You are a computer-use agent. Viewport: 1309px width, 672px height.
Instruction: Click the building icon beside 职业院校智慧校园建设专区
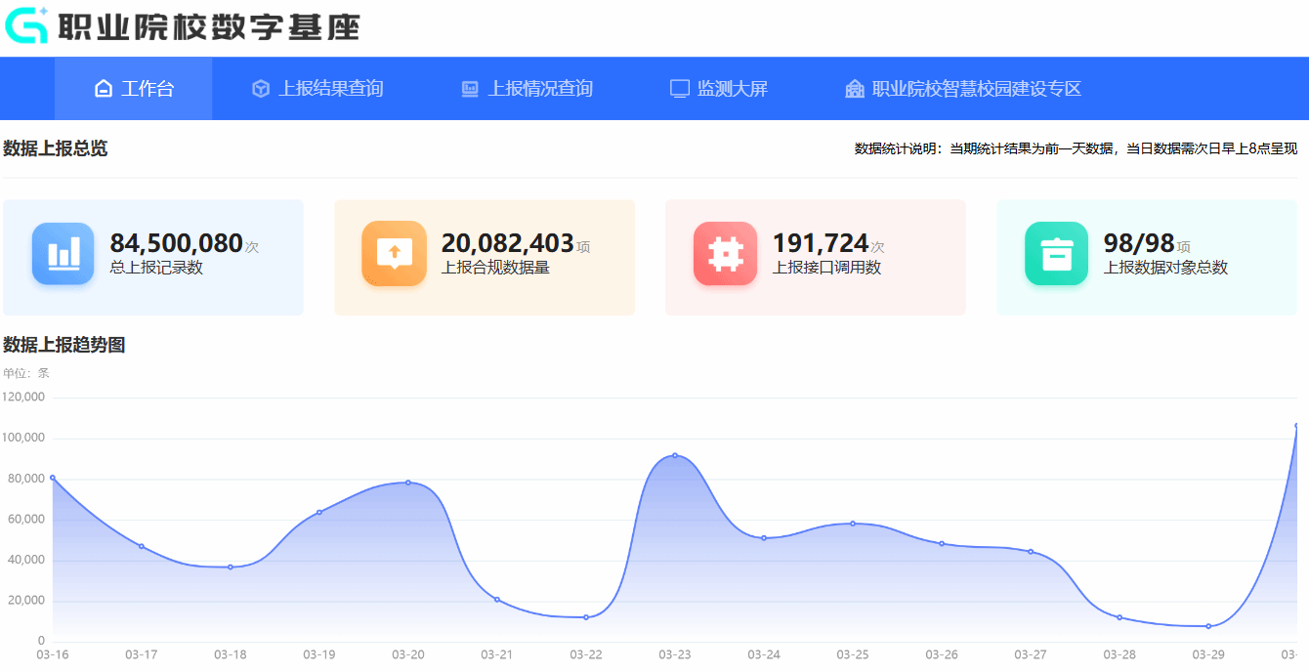[x=855, y=89]
